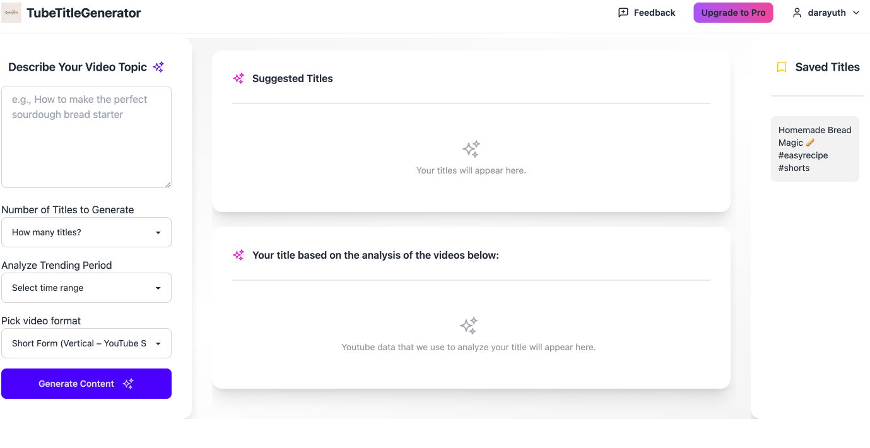This screenshot has height=448, width=870.
Task: Click the TubeTitleGenerator brand name
Action: pos(84,13)
